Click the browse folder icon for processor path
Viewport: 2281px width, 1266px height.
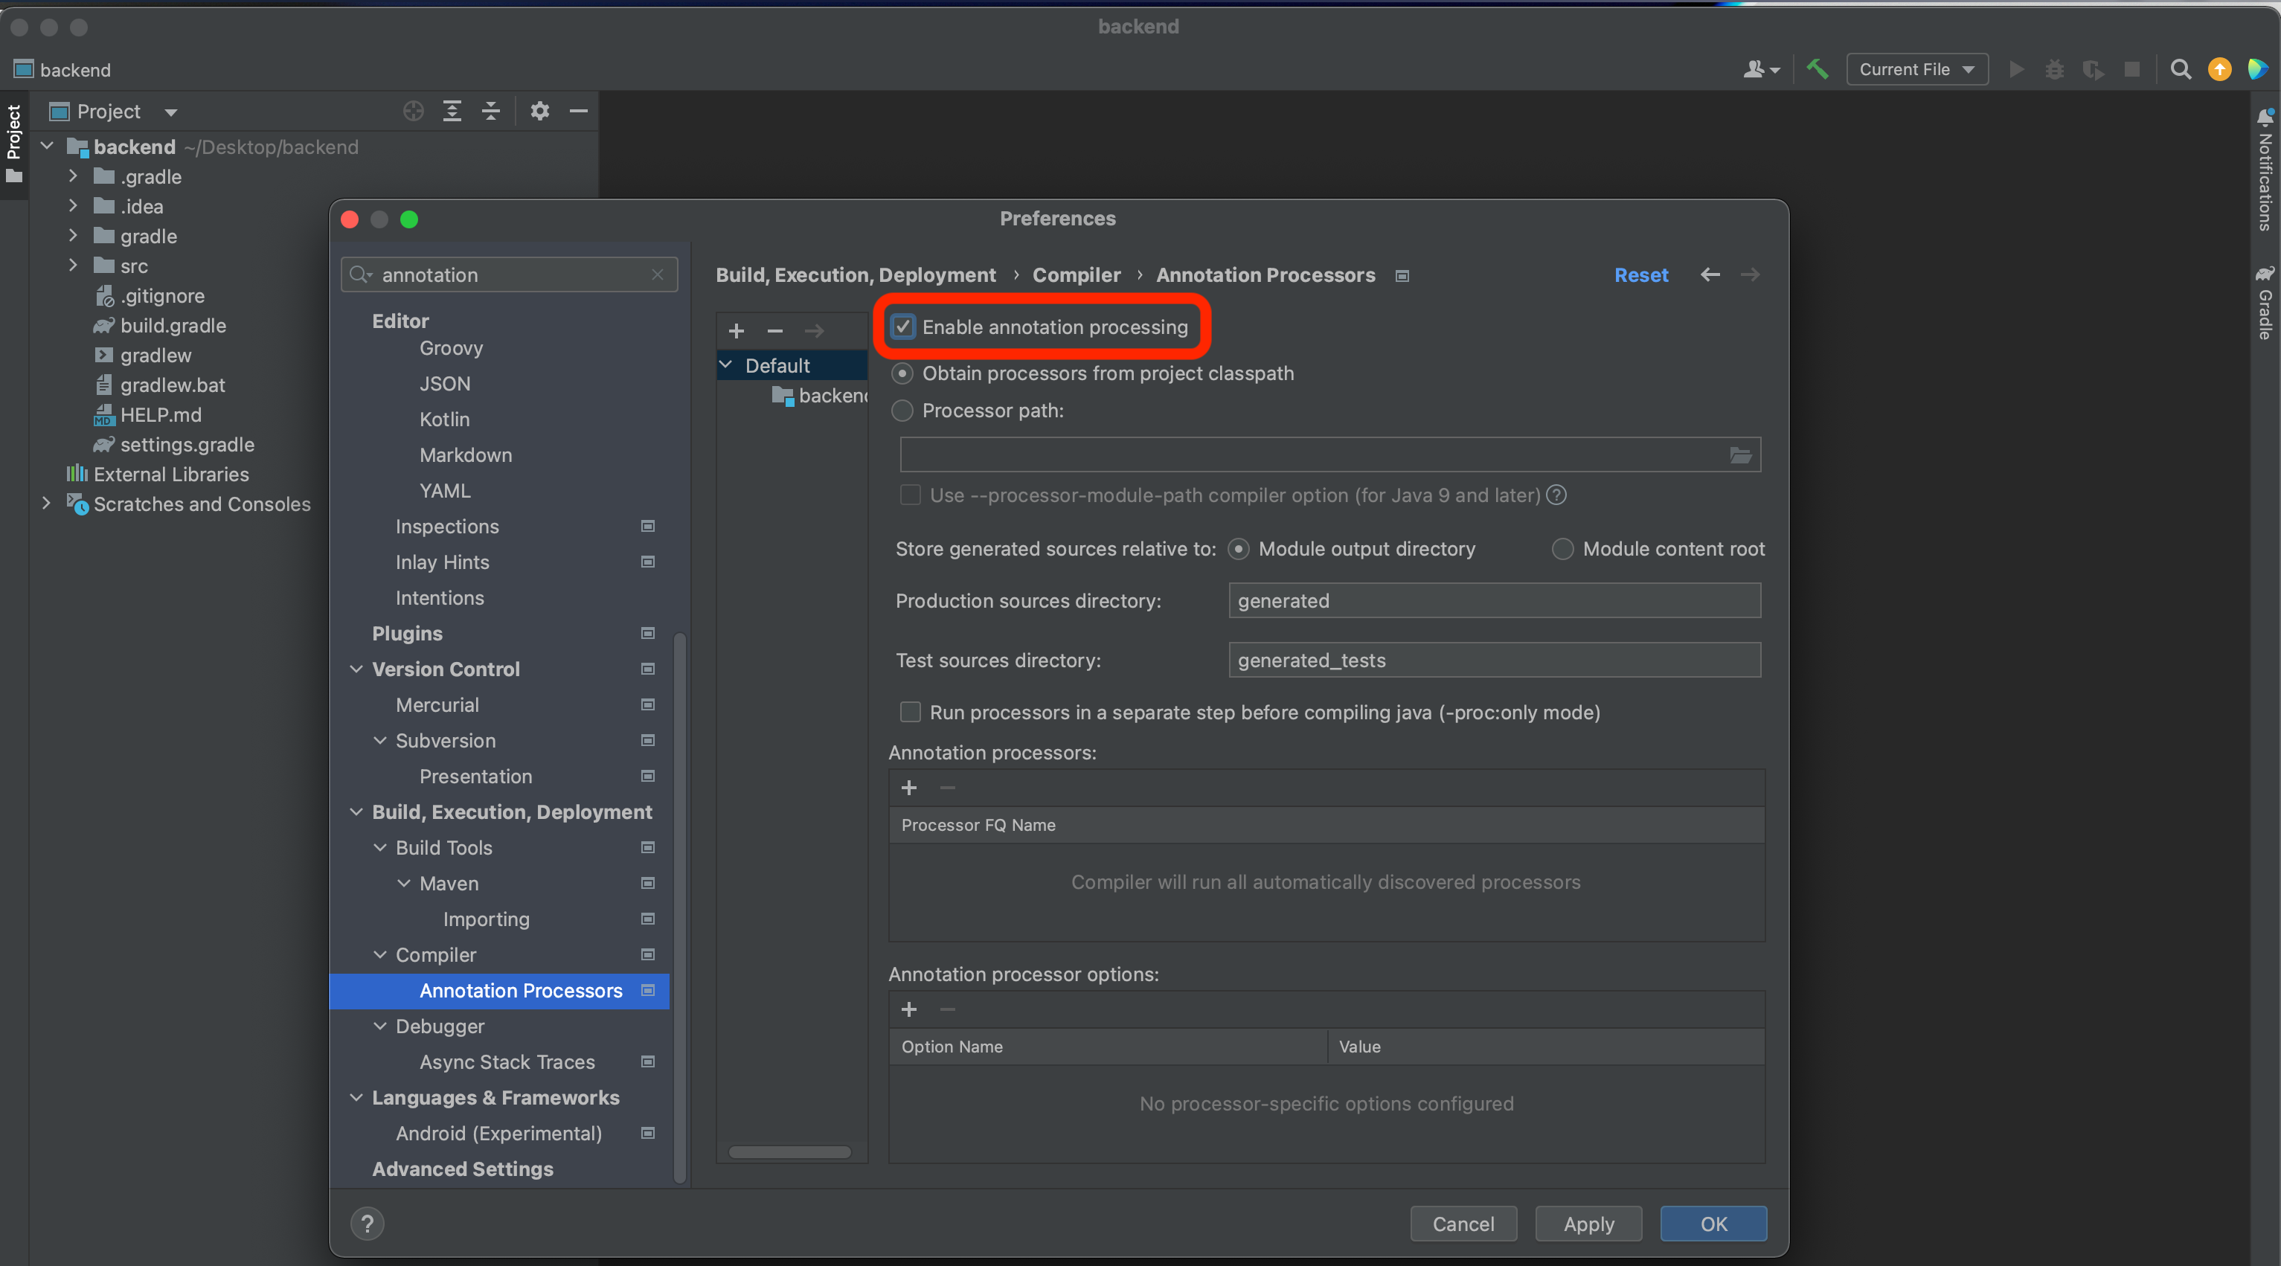pyautogui.click(x=1740, y=455)
